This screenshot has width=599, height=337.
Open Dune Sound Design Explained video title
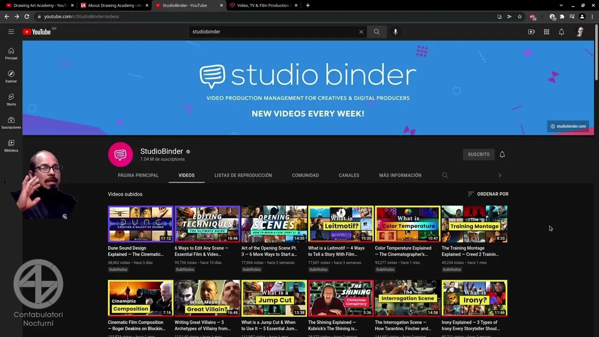(136, 251)
